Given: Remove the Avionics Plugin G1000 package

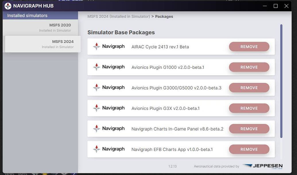Looking at the screenshot, I should coord(249,67).
